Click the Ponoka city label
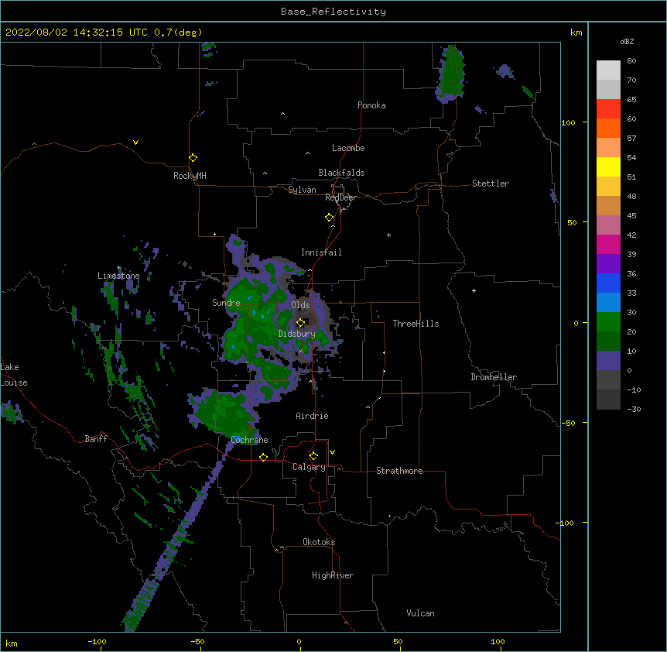The height and width of the screenshot is (652, 667). click(371, 105)
